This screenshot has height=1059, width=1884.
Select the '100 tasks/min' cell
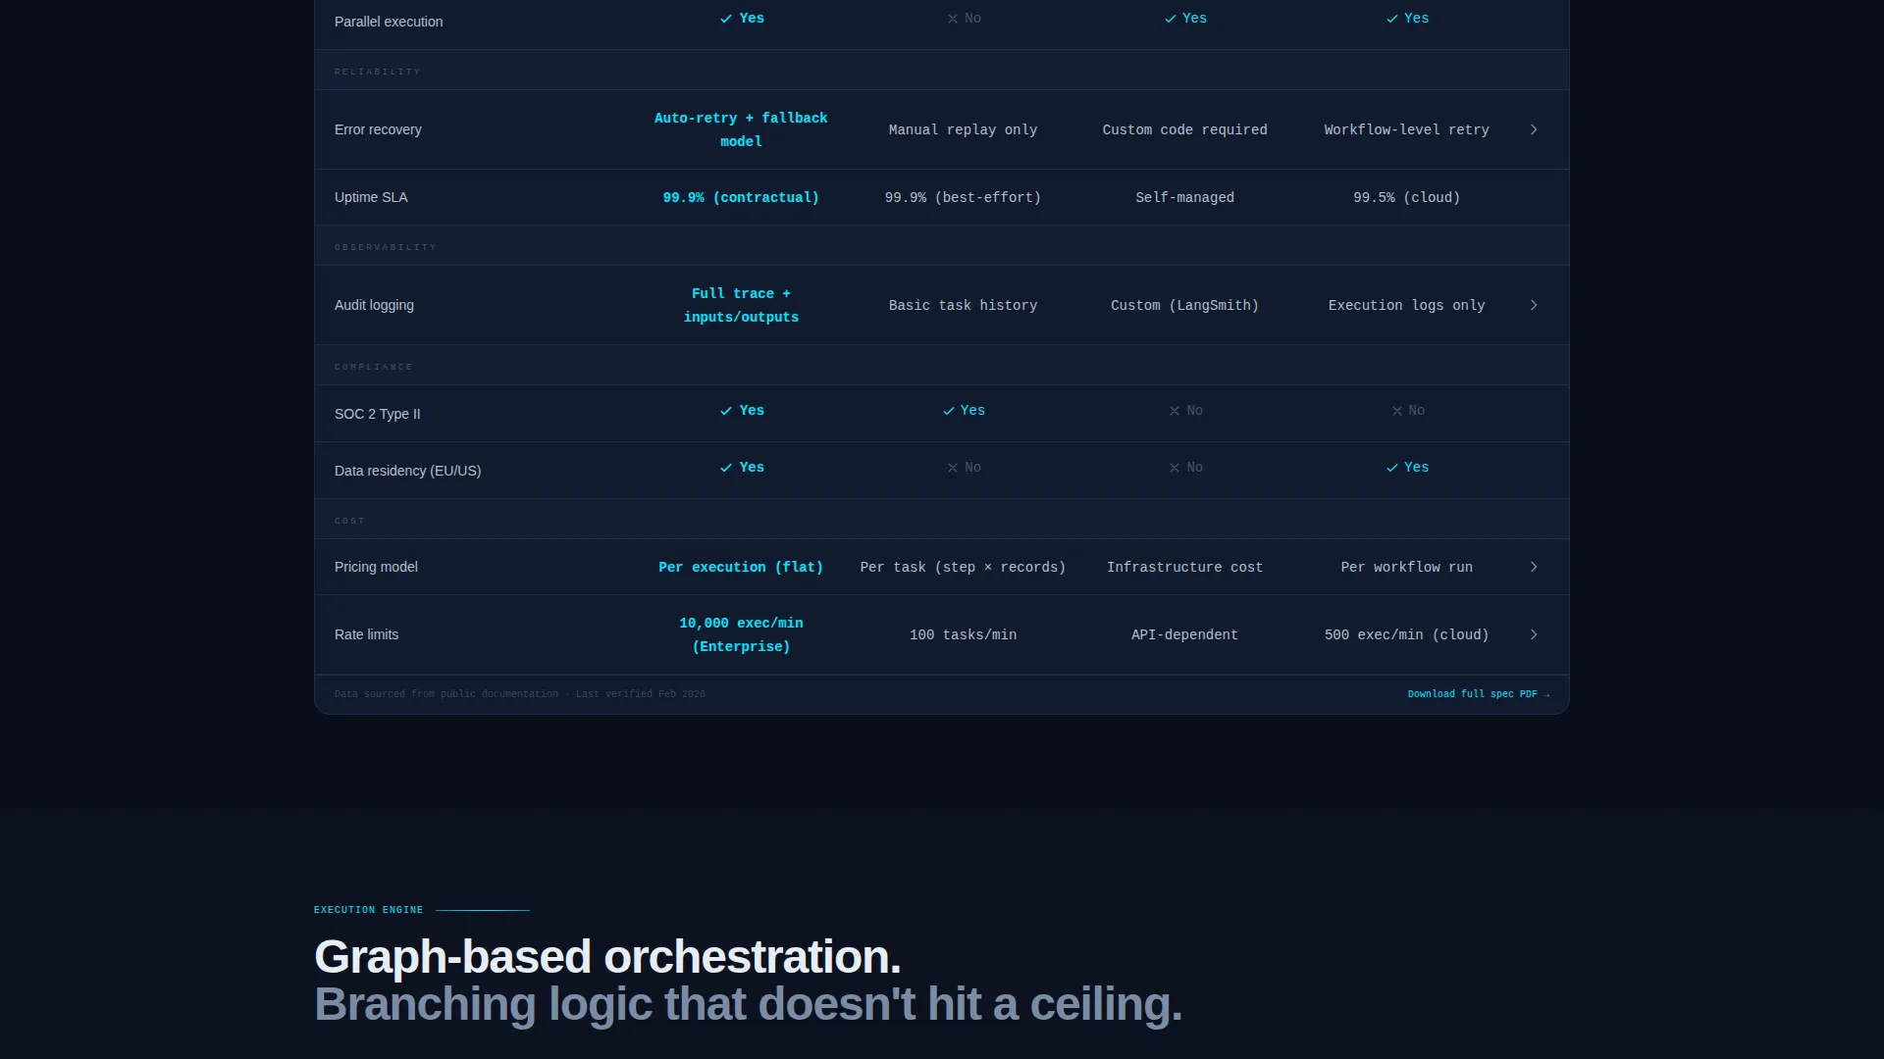[963, 634]
